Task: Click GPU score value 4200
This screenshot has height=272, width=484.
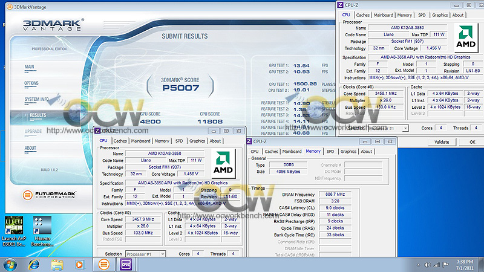Action: pyautogui.click(x=150, y=121)
